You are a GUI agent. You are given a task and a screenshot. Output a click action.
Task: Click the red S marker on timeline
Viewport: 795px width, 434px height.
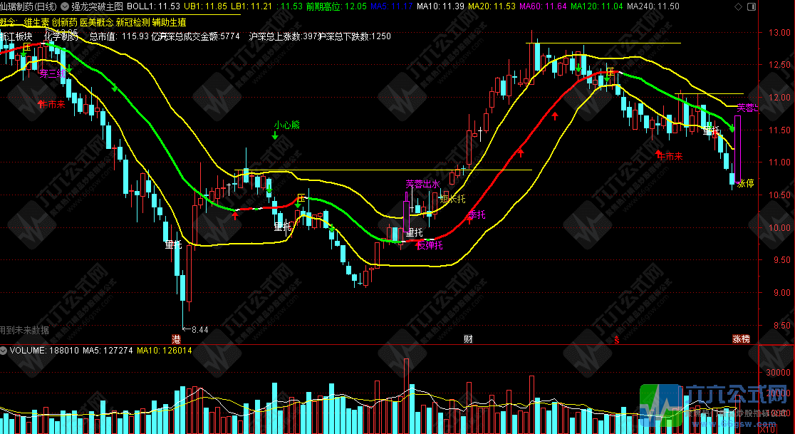coord(617,338)
